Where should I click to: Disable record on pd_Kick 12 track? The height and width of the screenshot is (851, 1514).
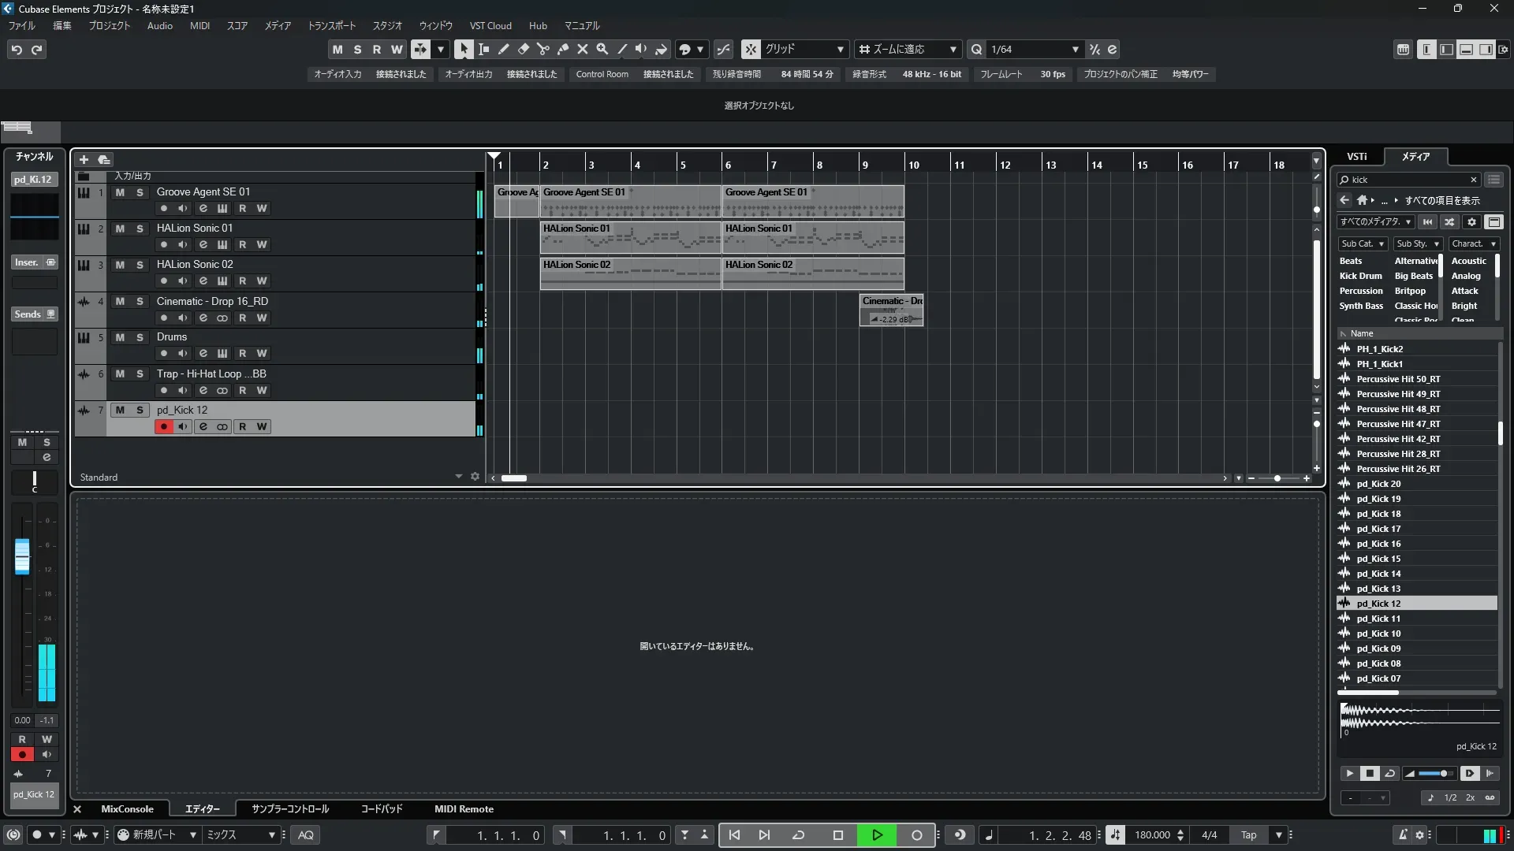coord(163,427)
